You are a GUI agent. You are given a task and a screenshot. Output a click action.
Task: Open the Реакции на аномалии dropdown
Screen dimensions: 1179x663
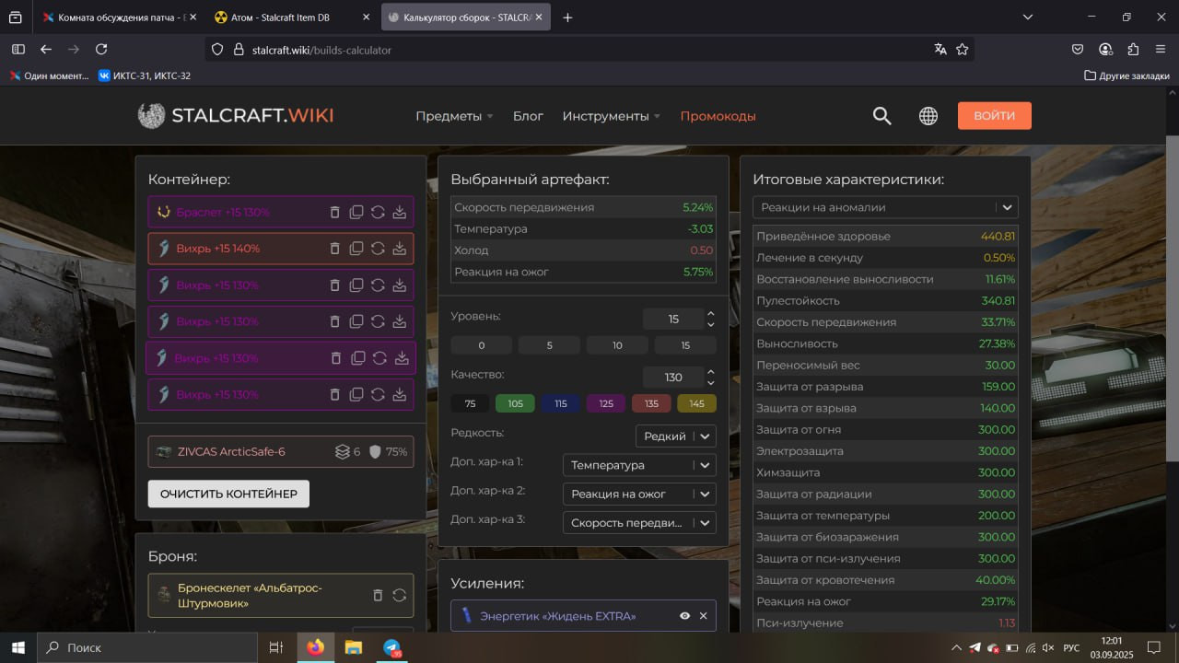[x=885, y=207]
